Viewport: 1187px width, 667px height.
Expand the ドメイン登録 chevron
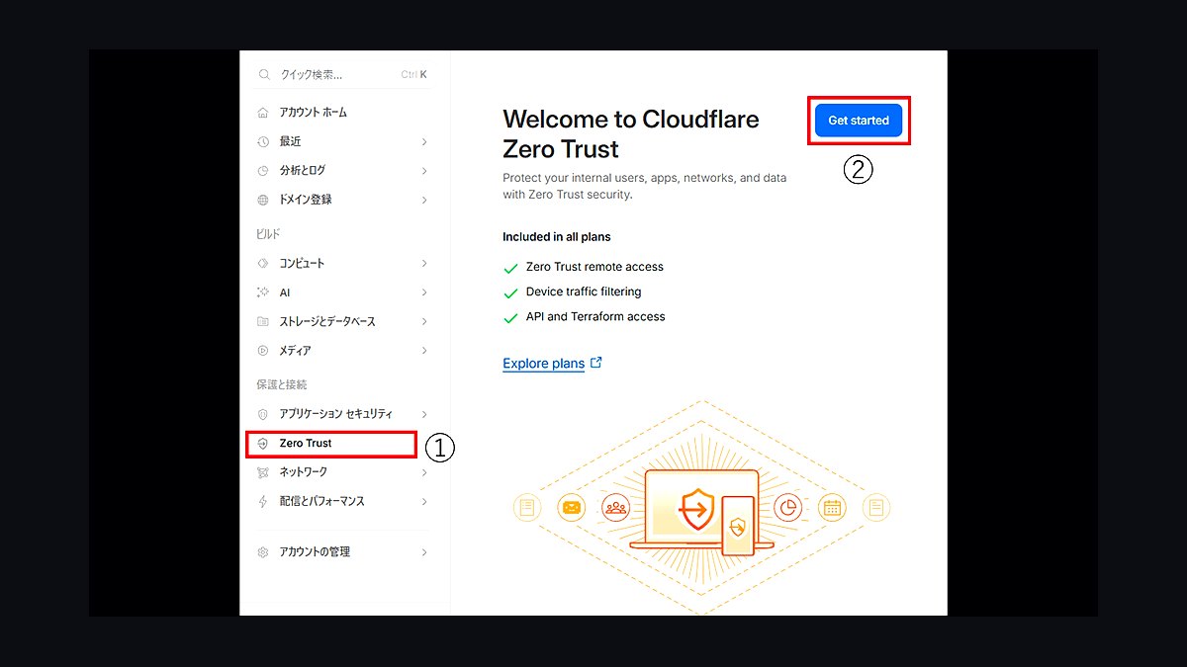pos(424,200)
